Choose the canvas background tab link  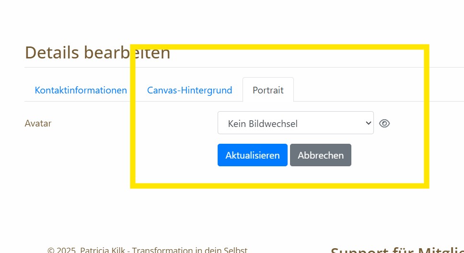(x=189, y=90)
